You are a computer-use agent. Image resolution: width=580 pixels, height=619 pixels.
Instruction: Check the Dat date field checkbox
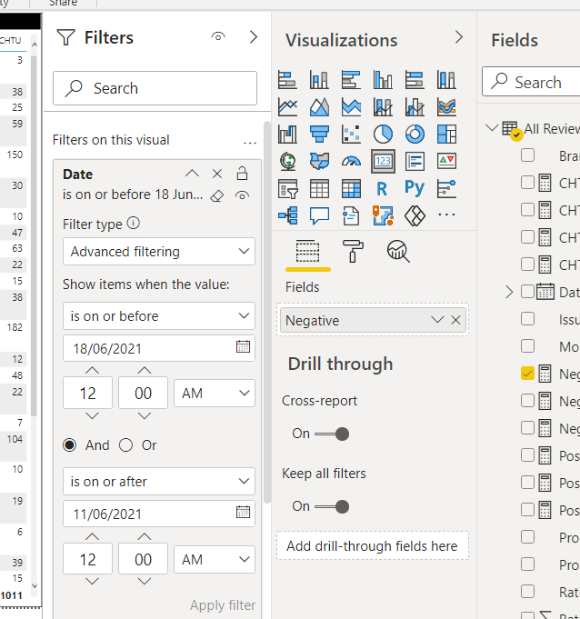tap(527, 292)
